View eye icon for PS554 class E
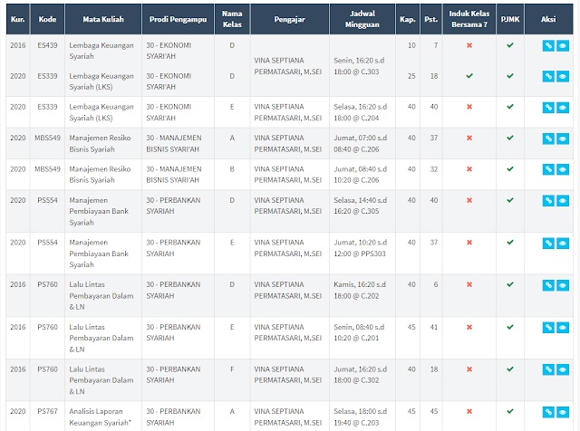This screenshot has height=431, width=580. pos(563,244)
